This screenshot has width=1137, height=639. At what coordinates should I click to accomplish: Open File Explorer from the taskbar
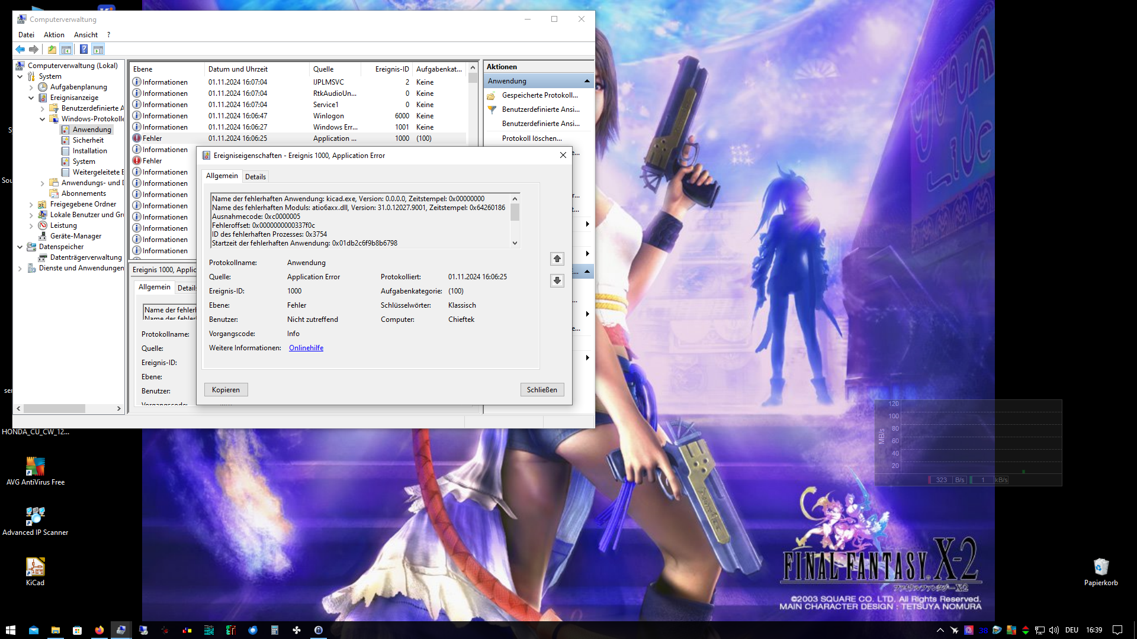pyautogui.click(x=56, y=630)
